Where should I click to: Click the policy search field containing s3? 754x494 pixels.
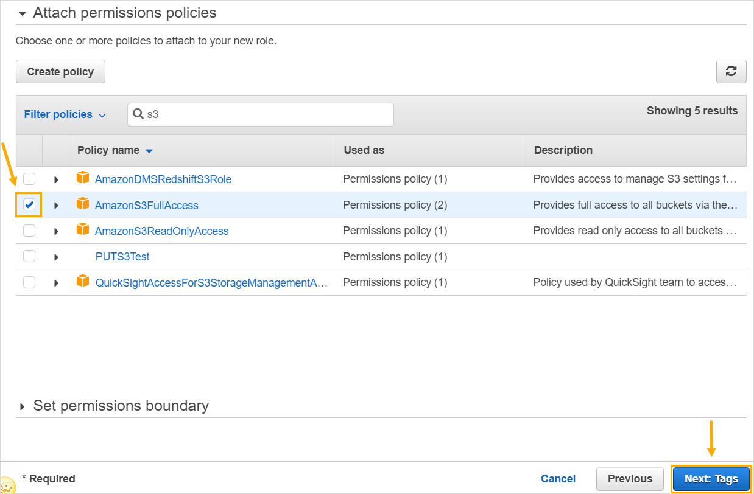pos(261,114)
